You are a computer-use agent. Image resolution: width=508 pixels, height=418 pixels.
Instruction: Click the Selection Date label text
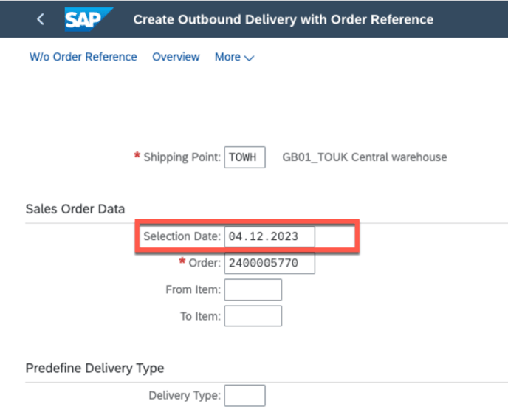tap(182, 236)
